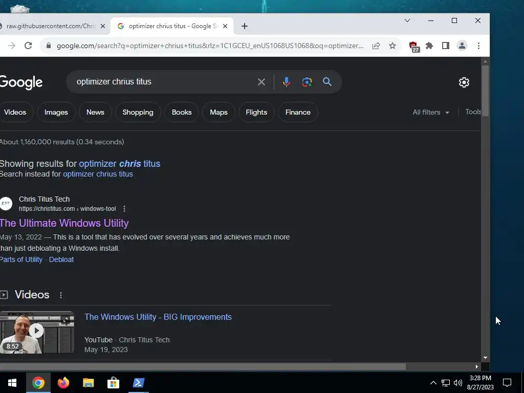
Task: Open PowerShell from the taskbar
Action: tap(138, 383)
